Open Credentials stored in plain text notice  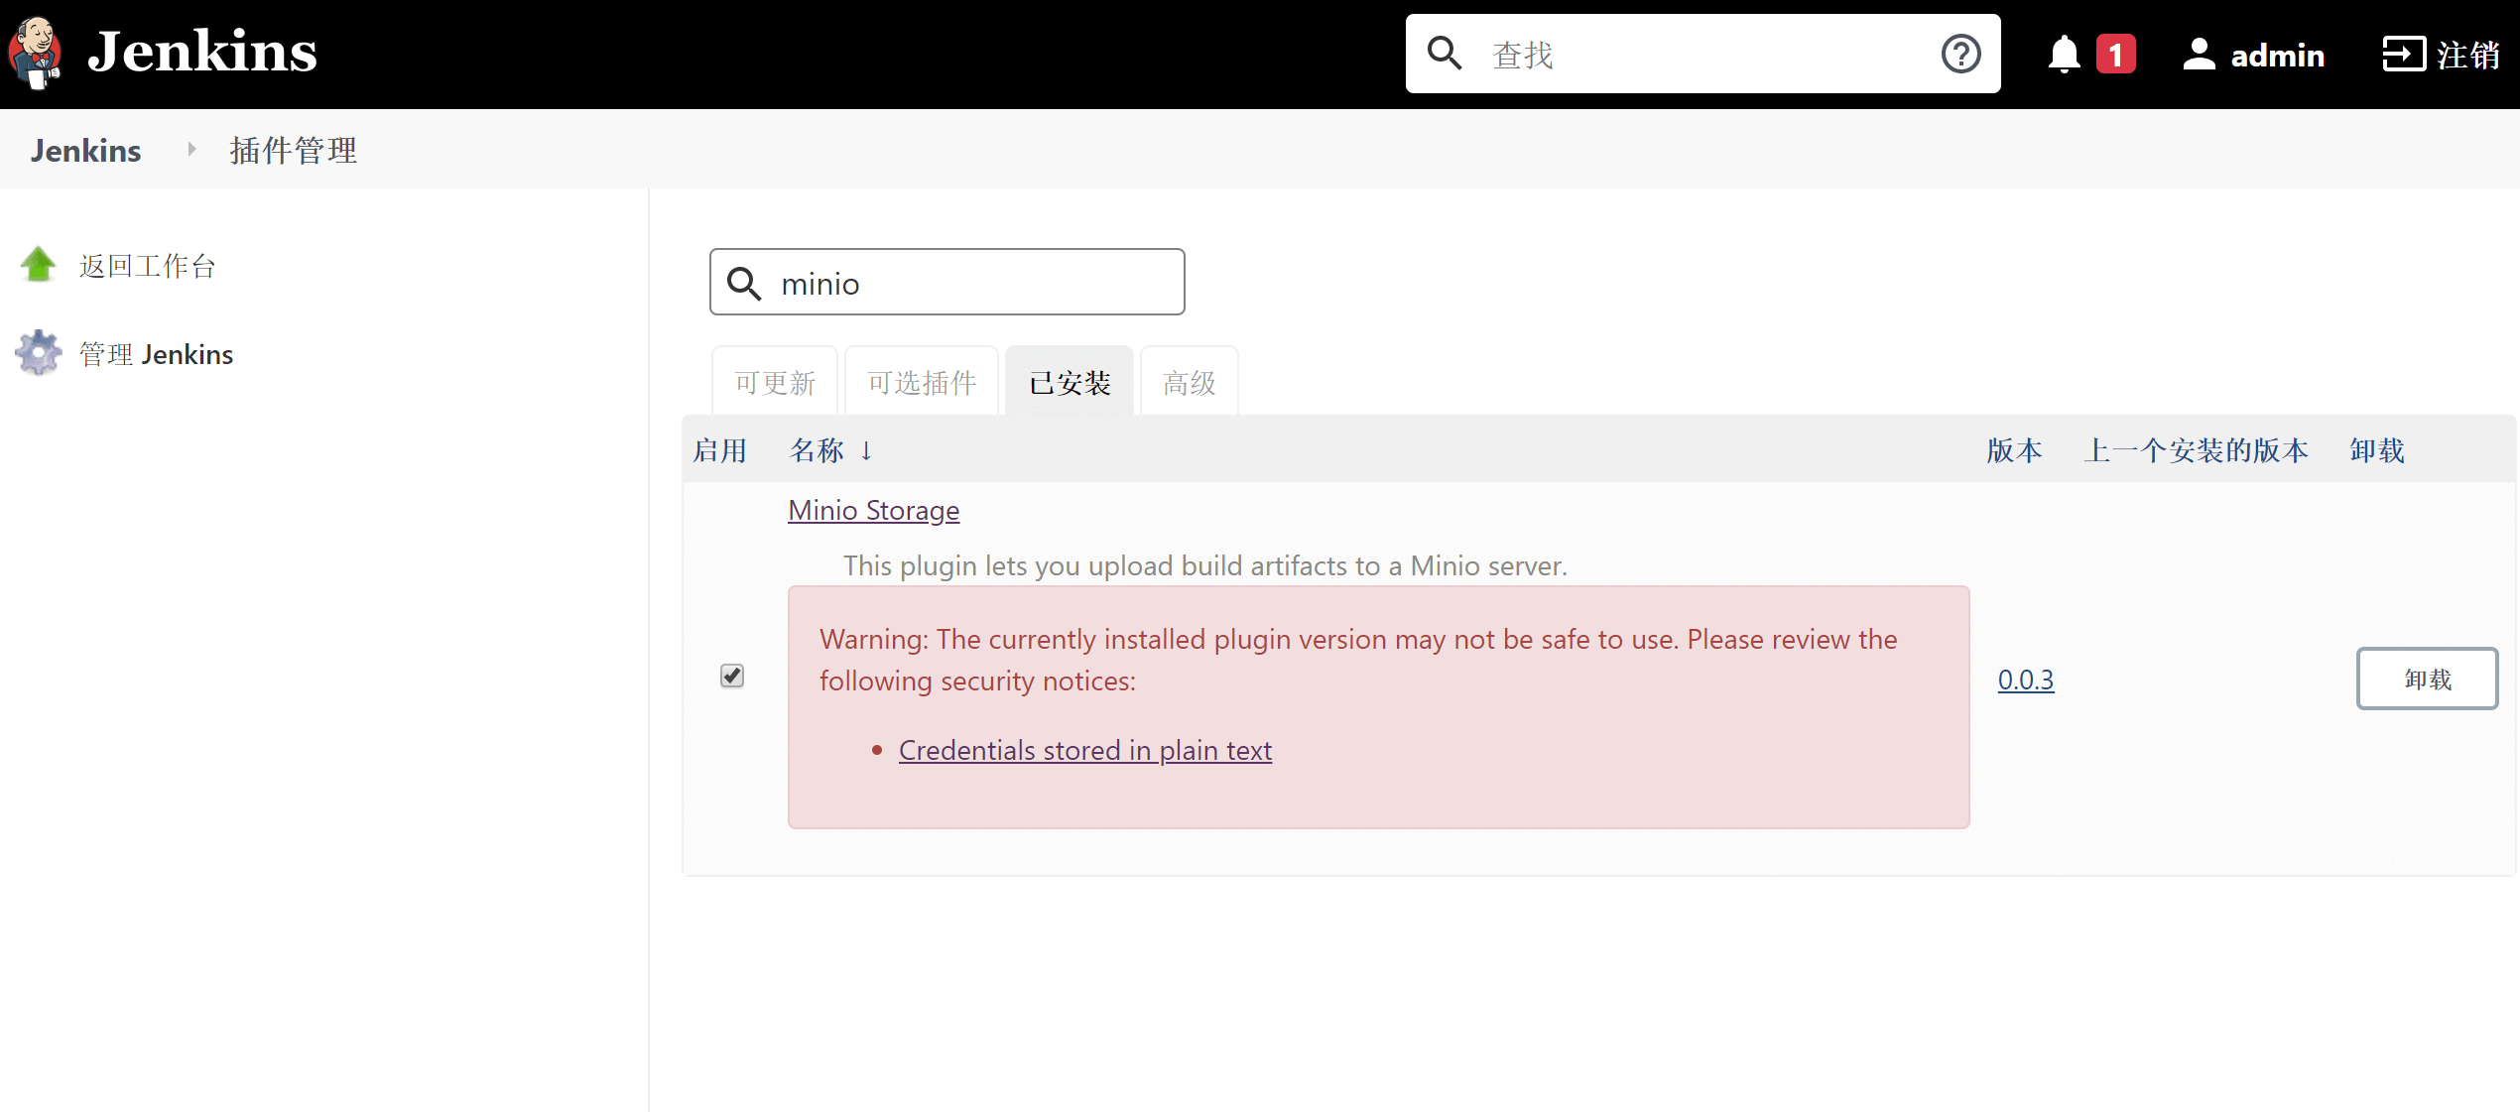[1084, 750]
